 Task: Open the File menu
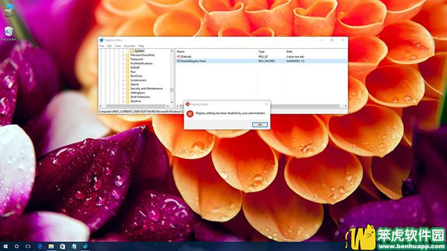(102, 46)
